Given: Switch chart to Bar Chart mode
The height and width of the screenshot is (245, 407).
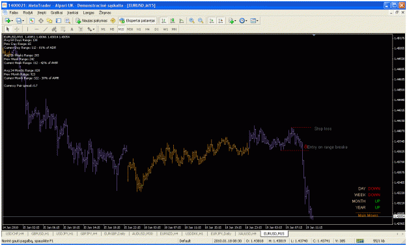Looking at the screenshot, I should (163, 20).
